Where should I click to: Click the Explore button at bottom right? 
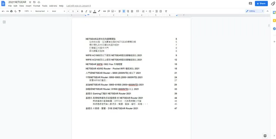click(265, 136)
